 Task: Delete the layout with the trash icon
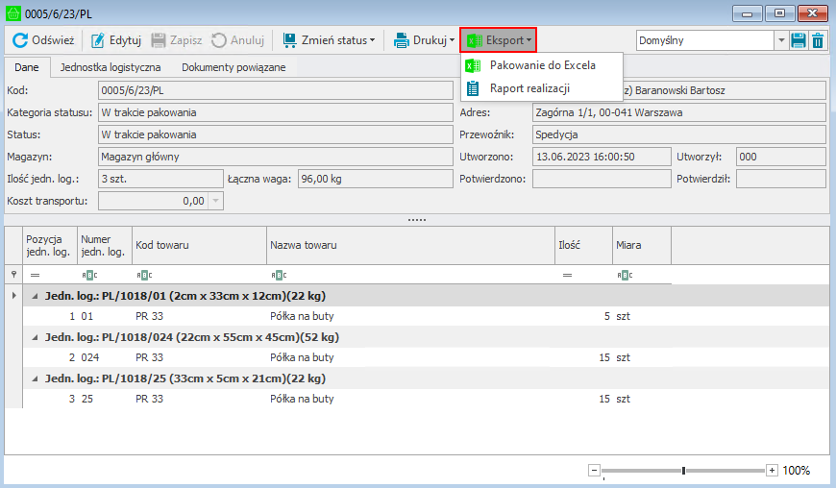pos(818,40)
